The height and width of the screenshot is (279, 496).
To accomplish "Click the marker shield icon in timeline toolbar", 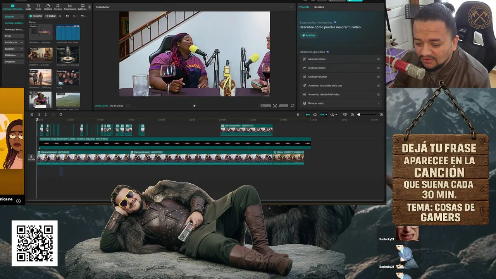I will pos(60,115).
